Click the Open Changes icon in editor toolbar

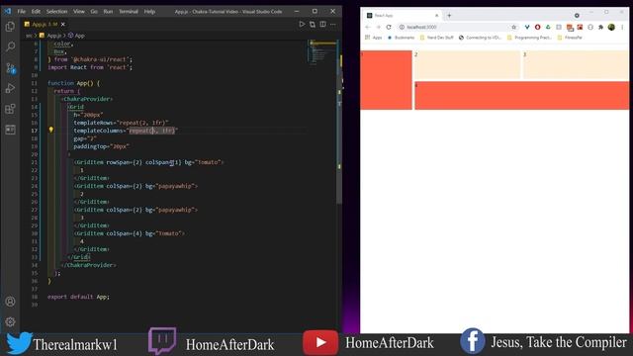click(x=313, y=24)
